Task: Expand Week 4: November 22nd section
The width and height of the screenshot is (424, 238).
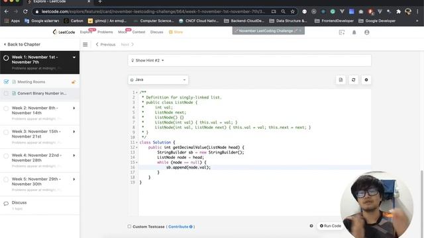Action: click(x=74, y=156)
